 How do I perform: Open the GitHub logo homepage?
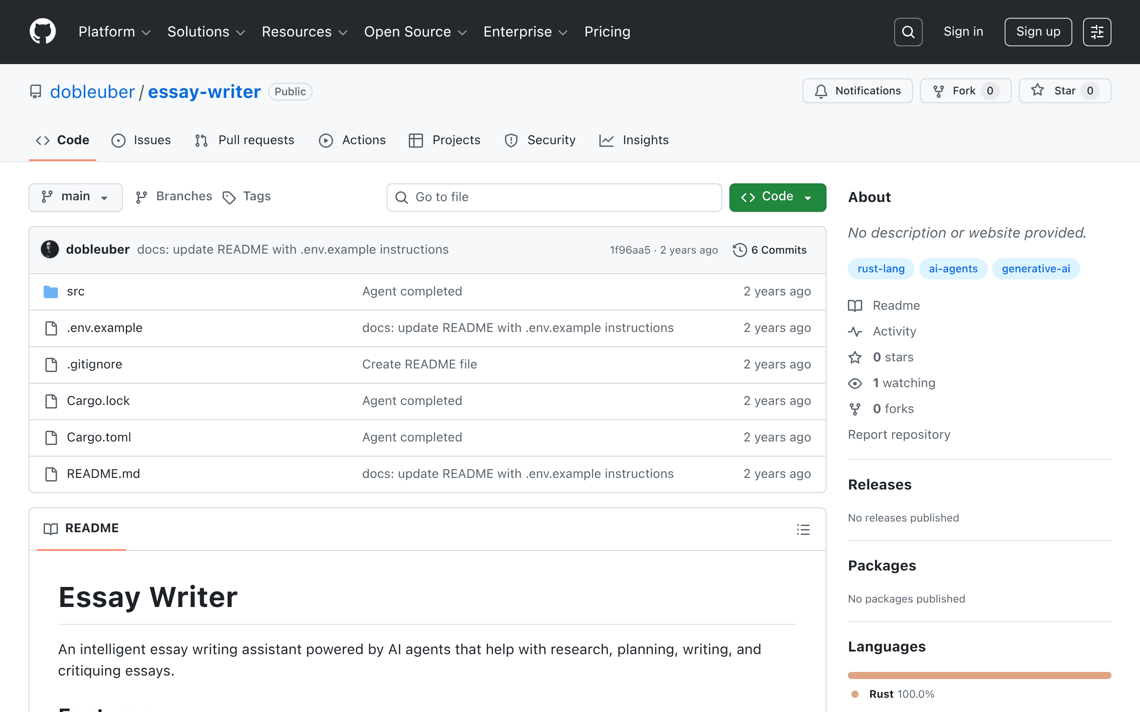coord(42,32)
